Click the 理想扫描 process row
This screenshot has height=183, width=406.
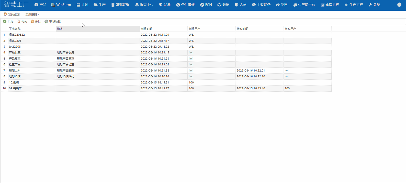coord(15,76)
